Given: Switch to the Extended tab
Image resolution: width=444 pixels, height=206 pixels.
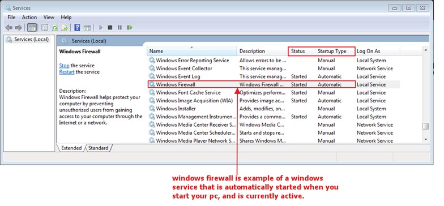Looking at the screenshot, I should 71,148.
